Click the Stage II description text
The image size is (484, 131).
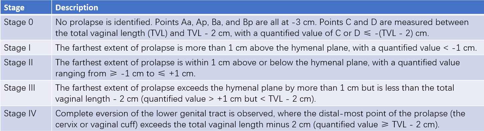pos(258,67)
